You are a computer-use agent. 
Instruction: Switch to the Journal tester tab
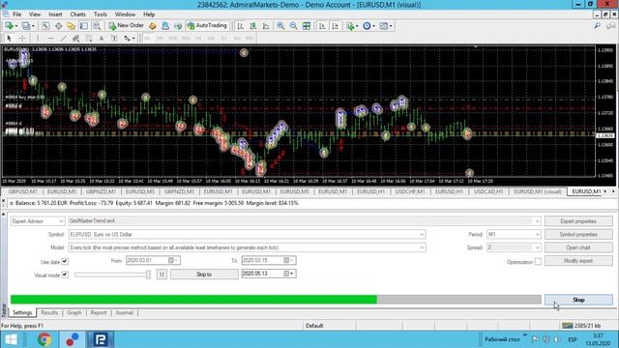(125, 312)
